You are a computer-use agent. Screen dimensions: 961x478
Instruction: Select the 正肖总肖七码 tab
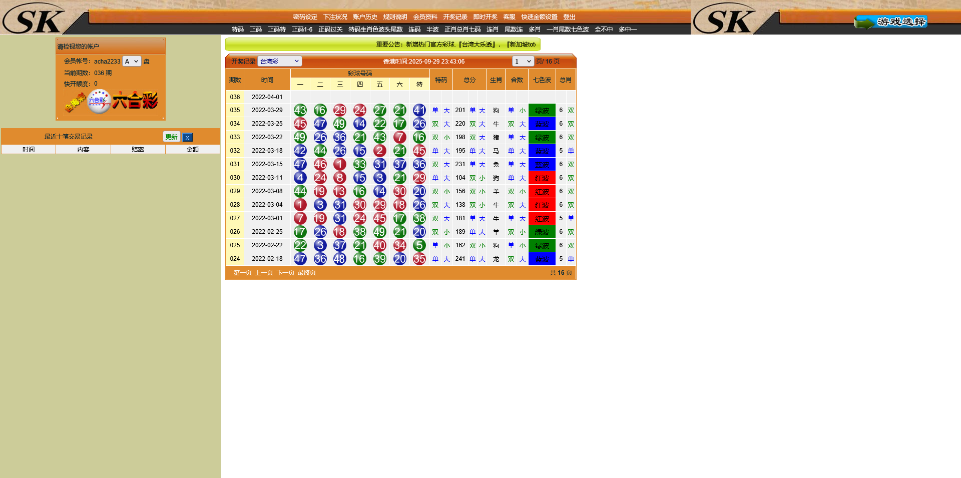(x=462, y=30)
